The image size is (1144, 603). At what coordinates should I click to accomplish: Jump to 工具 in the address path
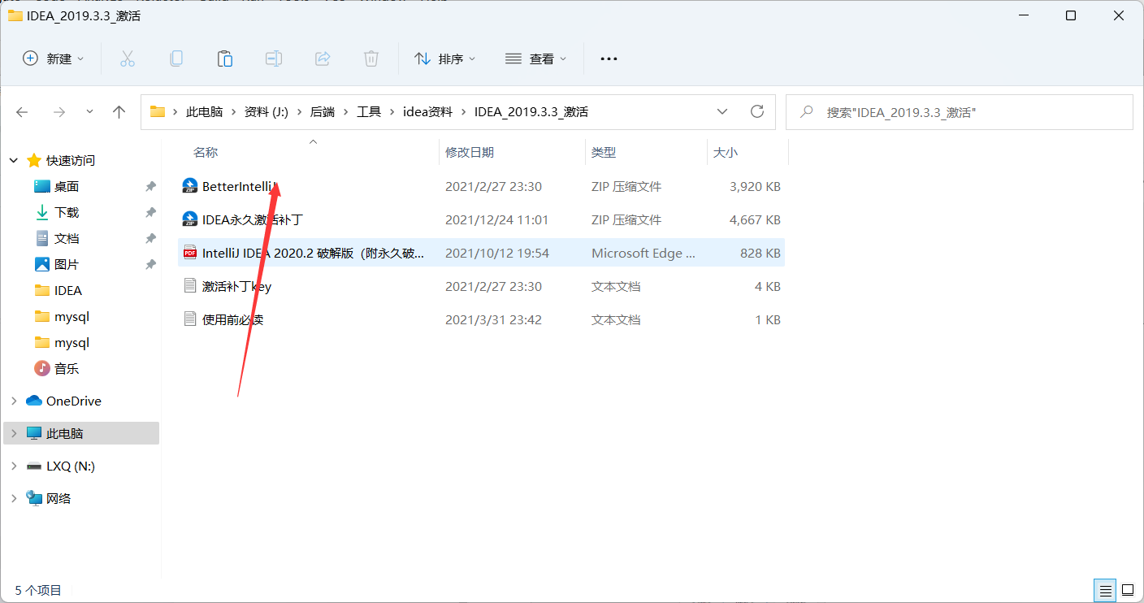(369, 112)
